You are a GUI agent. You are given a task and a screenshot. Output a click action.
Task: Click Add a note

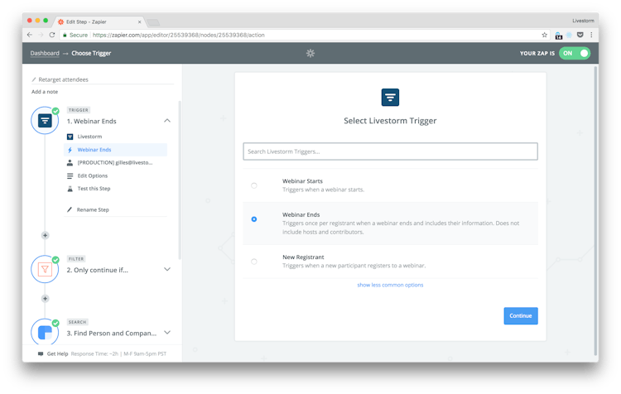tap(45, 92)
